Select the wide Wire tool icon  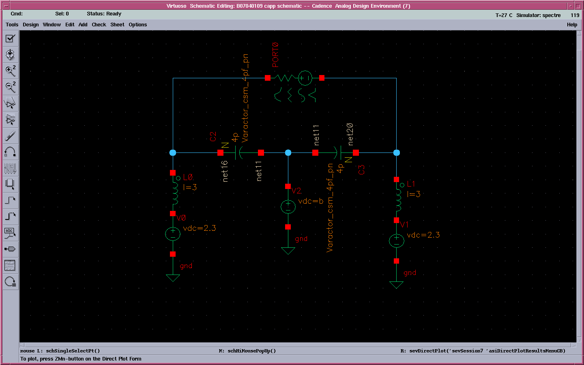coord(10,217)
